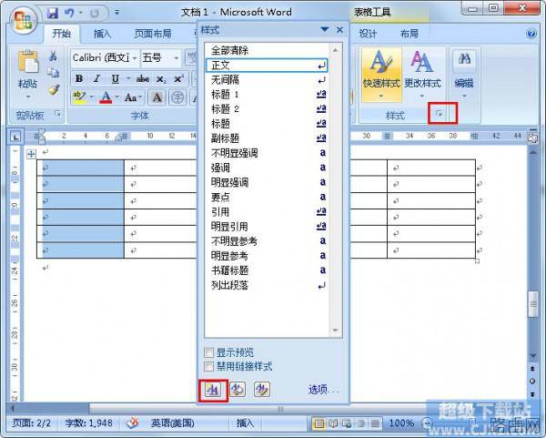This screenshot has width=546, height=438.
Task: Click the proofing status icon in status bar
Action: 133,423
